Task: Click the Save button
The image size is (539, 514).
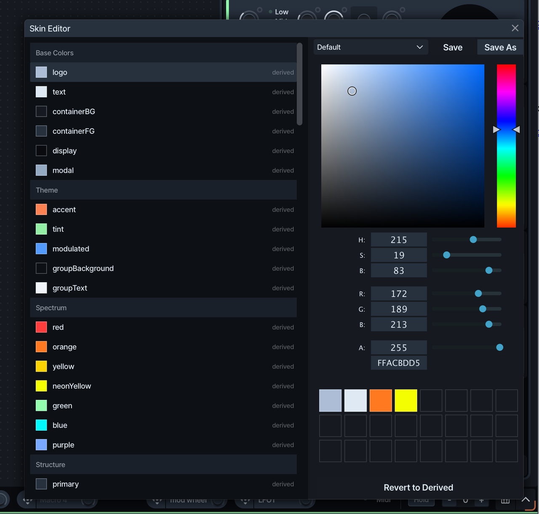Action: tap(453, 48)
